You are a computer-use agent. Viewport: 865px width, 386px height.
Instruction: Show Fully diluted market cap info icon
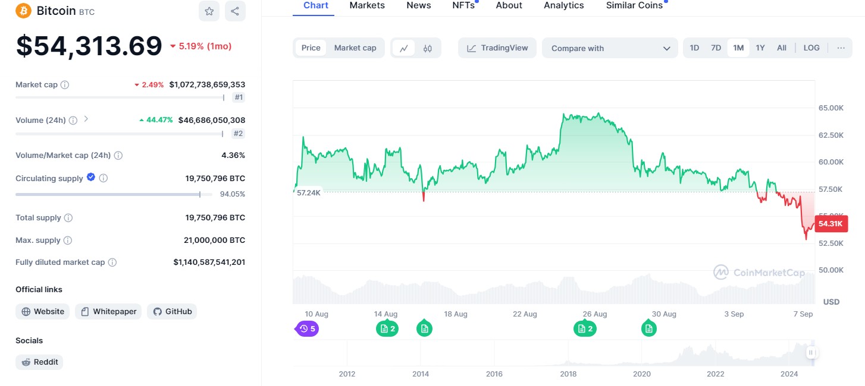(112, 262)
